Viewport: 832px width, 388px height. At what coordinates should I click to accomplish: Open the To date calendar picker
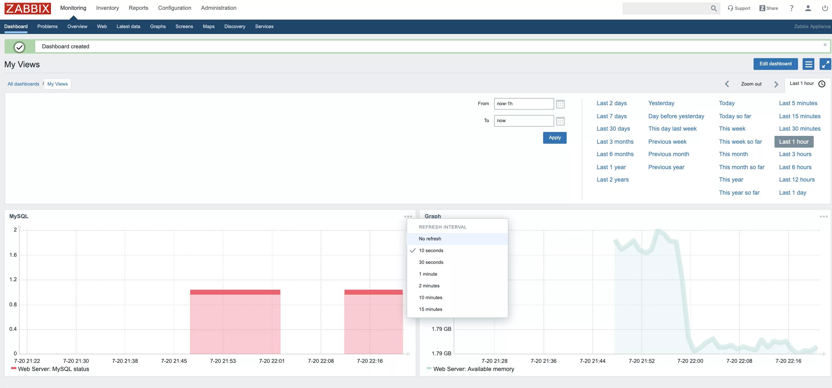point(560,121)
